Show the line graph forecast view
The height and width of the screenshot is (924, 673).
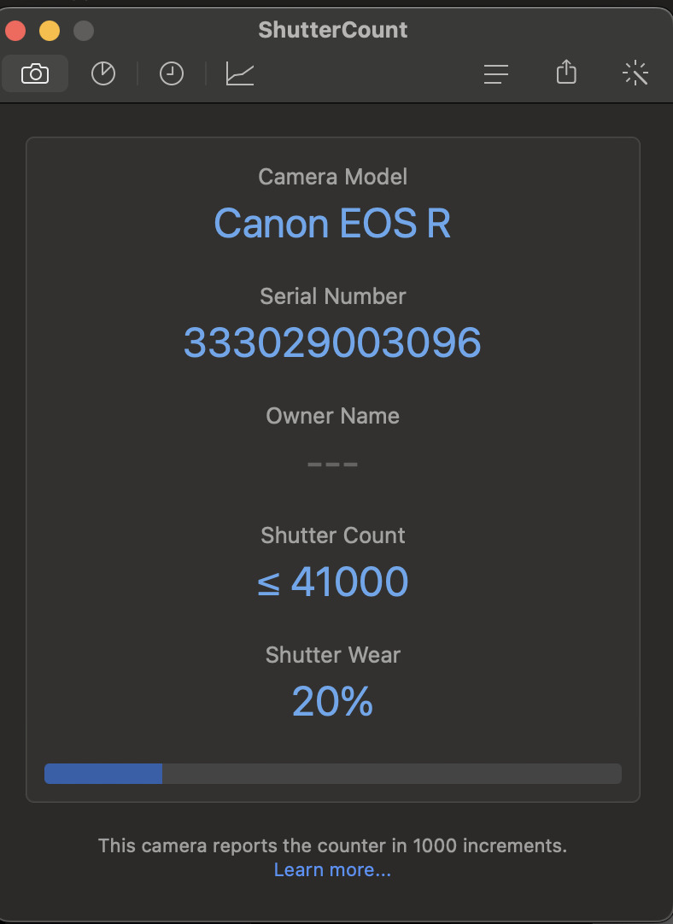(240, 74)
